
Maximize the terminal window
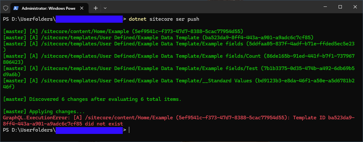pyautogui.click(x=340, y=7)
